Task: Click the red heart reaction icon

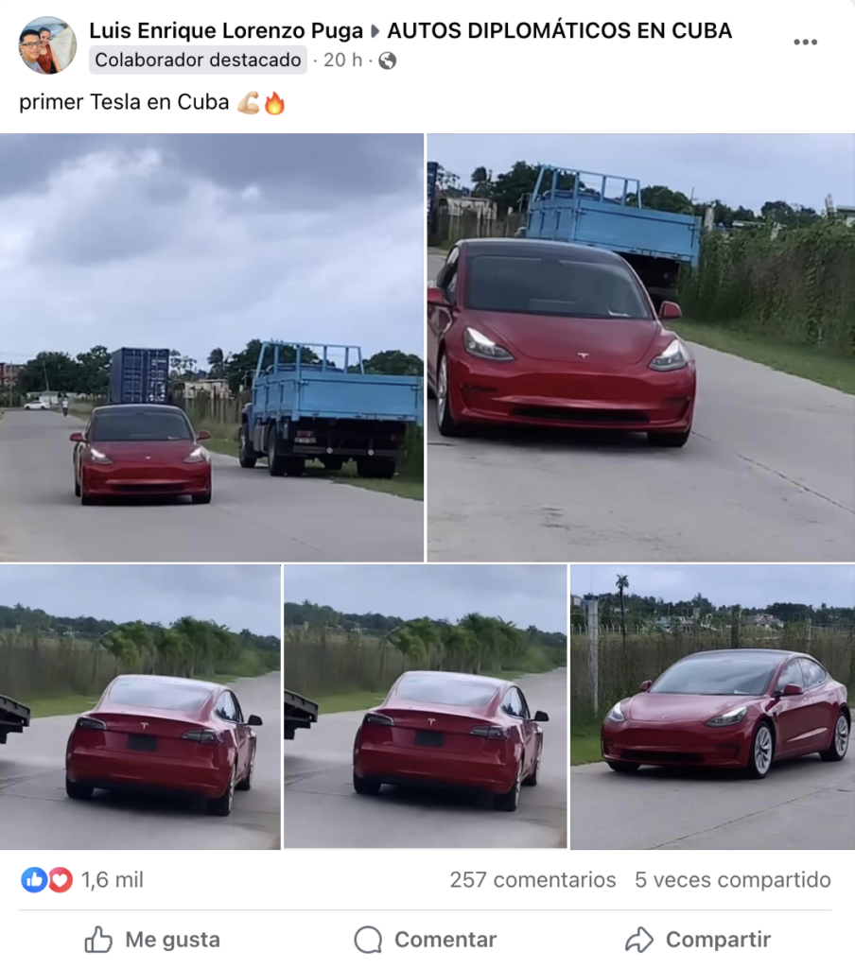Action: pos(60,880)
